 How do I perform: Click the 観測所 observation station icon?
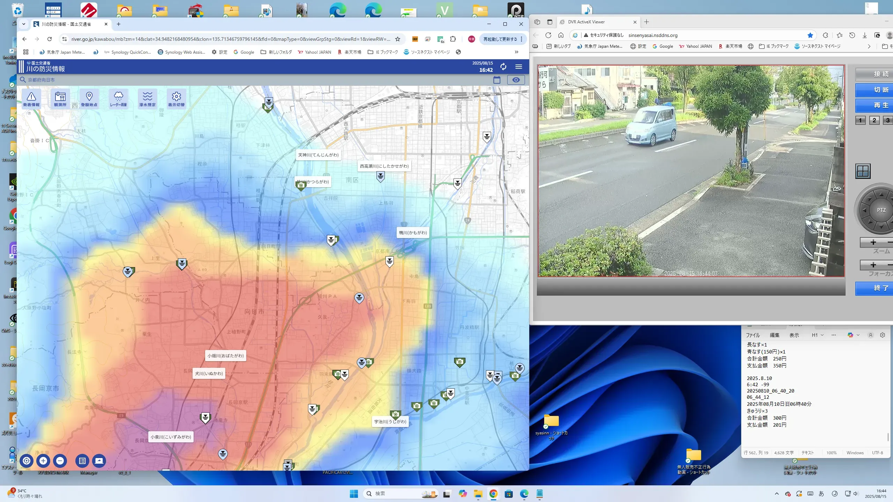(x=60, y=99)
